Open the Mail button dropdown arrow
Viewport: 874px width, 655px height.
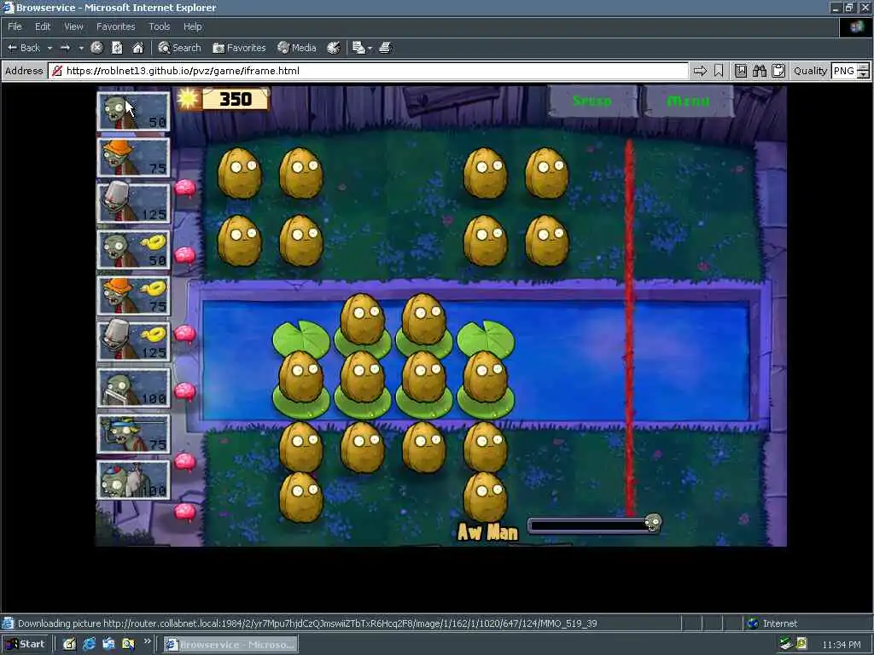(370, 49)
